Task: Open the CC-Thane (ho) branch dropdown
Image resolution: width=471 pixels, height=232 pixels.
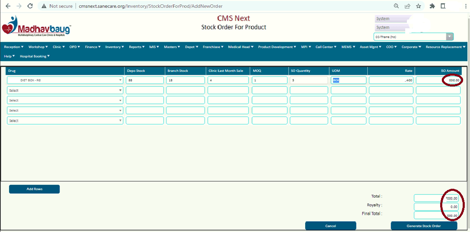Action: (x=413, y=37)
